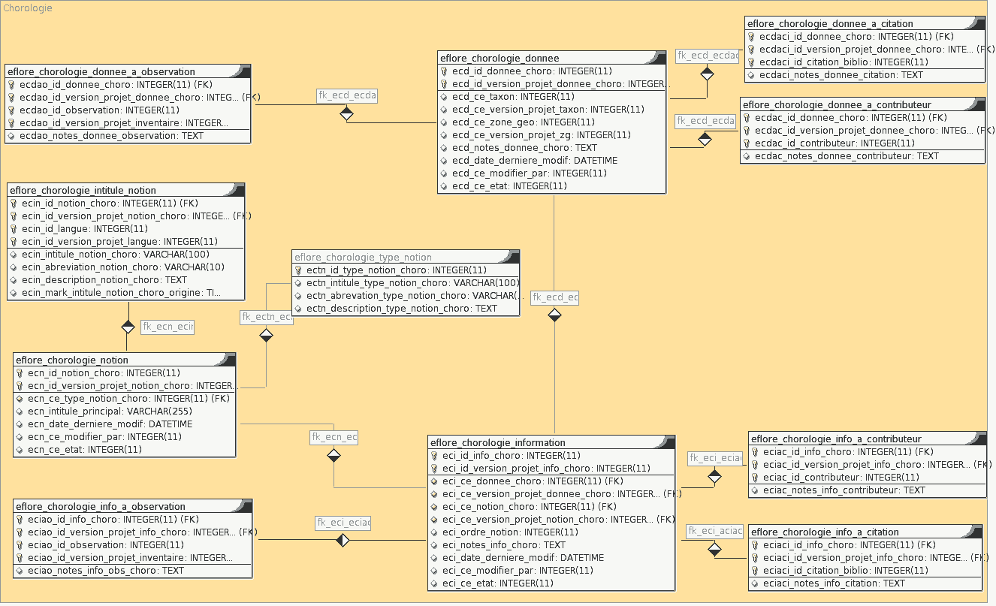Click corner icon on eflore_chorologie_donnee header

point(659,57)
